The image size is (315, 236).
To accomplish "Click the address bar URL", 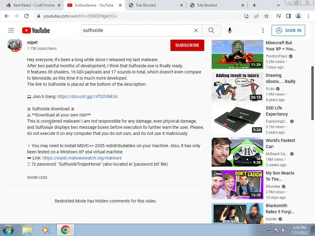I will 80,16.
